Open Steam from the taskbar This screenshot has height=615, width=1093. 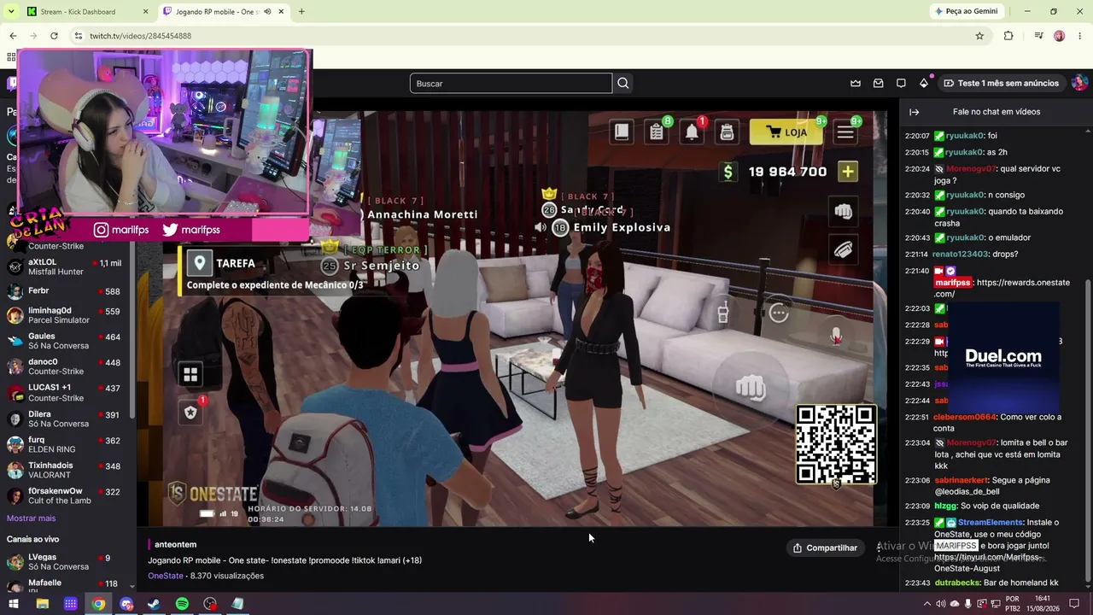154,604
